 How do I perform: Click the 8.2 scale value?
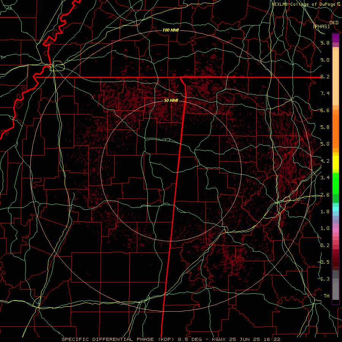click(325, 76)
